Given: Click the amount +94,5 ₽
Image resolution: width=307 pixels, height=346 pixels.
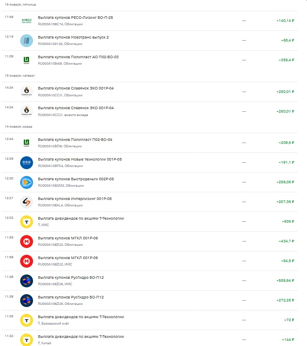Looking at the screenshot, I should click(x=287, y=261).
